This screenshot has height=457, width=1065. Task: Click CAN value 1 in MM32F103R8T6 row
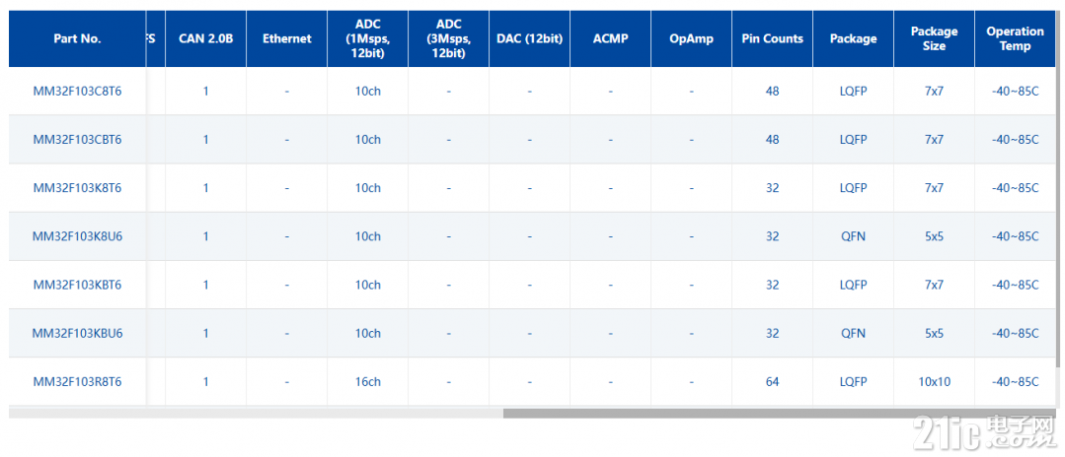pyautogui.click(x=206, y=382)
